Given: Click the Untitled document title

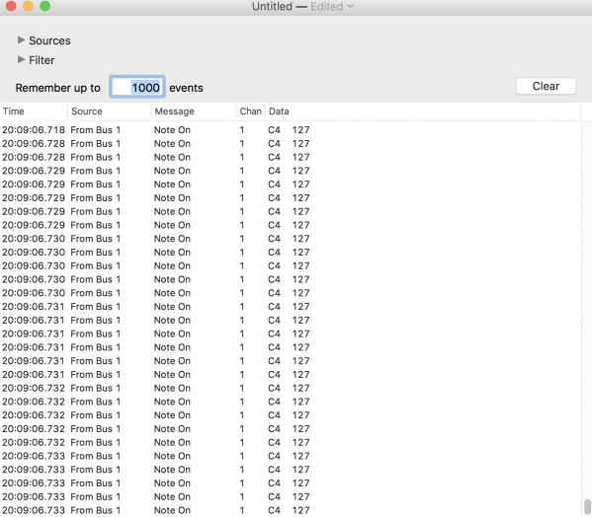Looking at the screenshot, I should pyautogui.click(x=272, y=6).
